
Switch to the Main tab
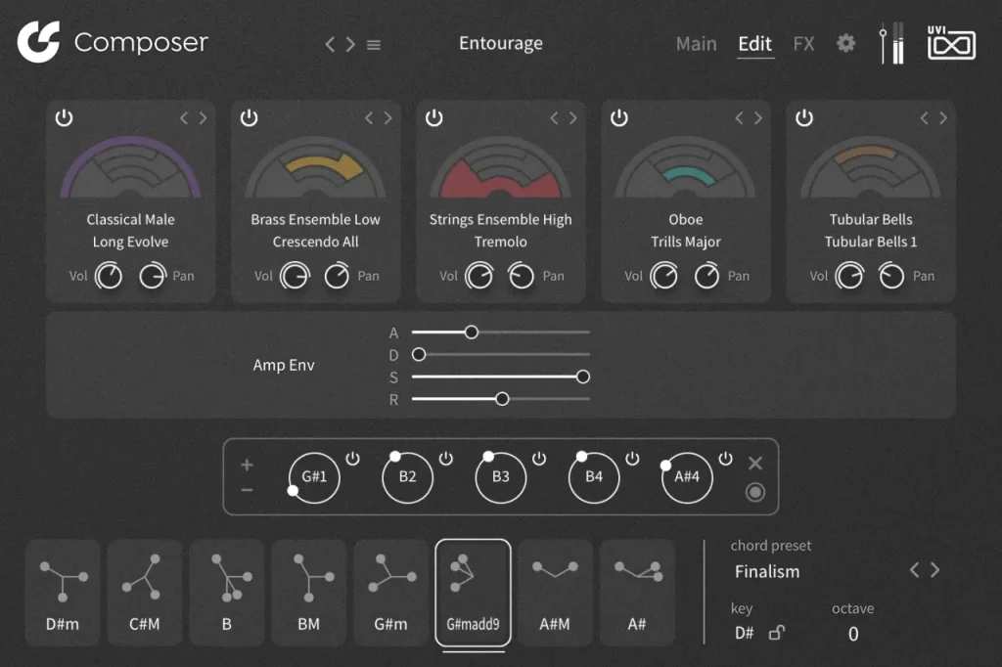point(696,44)
